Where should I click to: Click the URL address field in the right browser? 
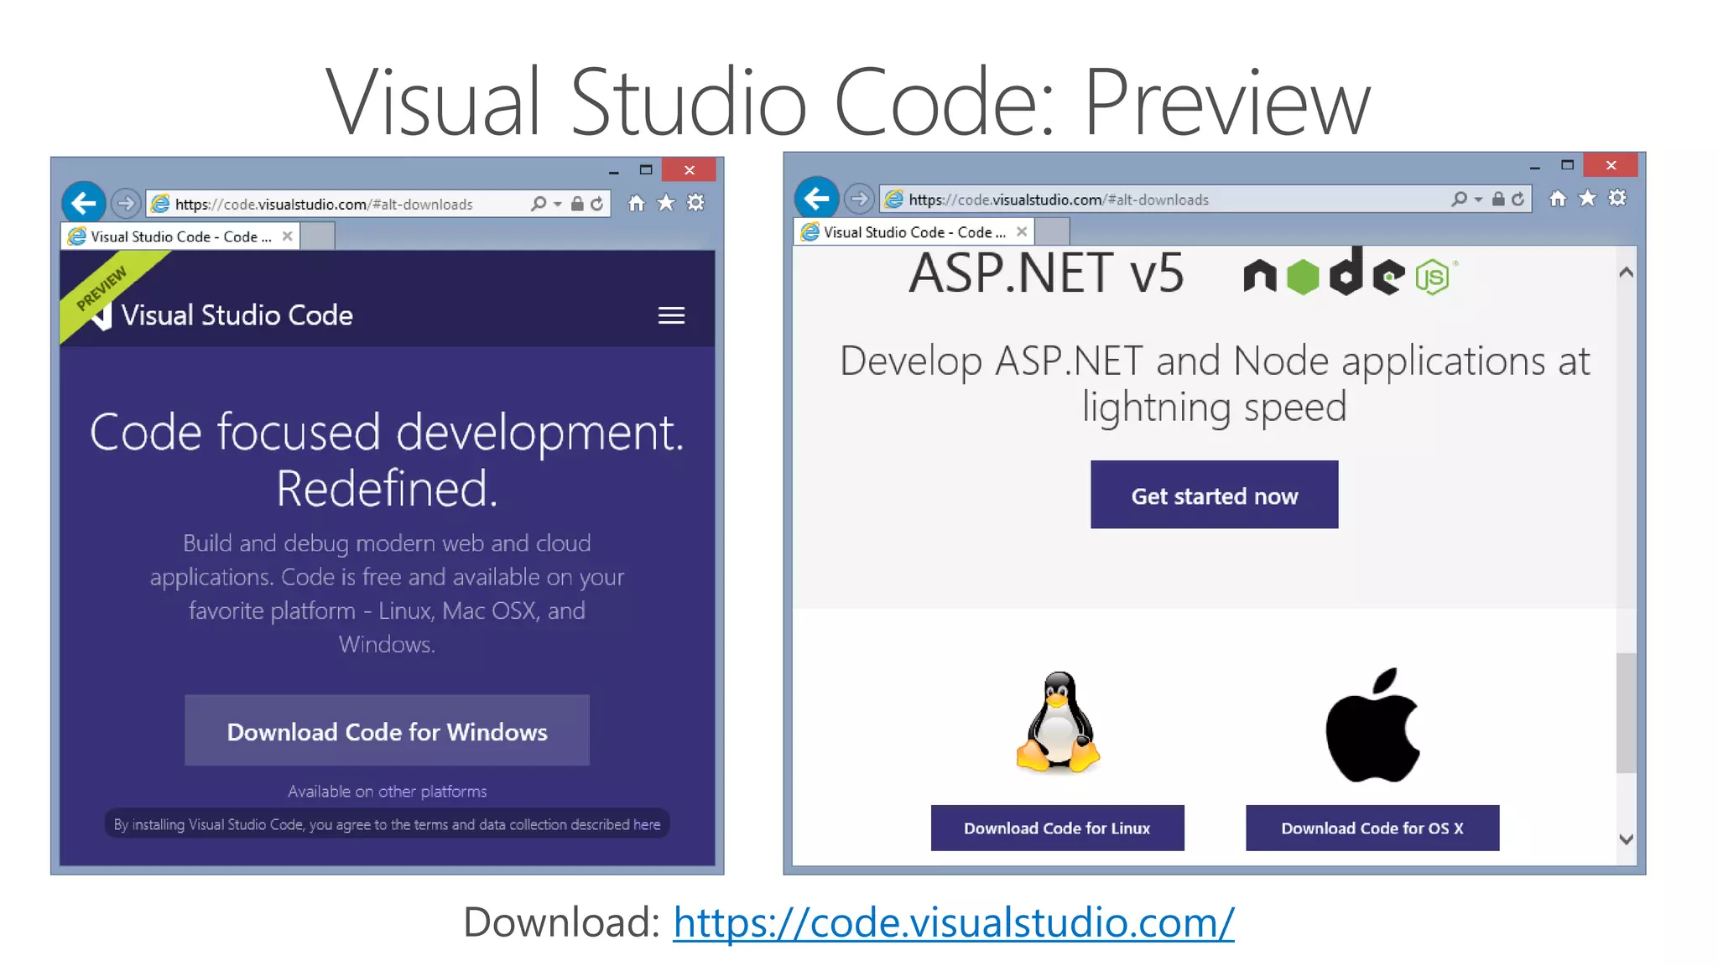pyautogui.click(x=1174, y=200)
